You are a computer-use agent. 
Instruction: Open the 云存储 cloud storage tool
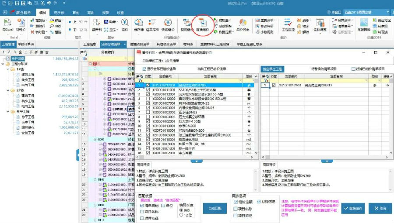(x=139, y=24)
